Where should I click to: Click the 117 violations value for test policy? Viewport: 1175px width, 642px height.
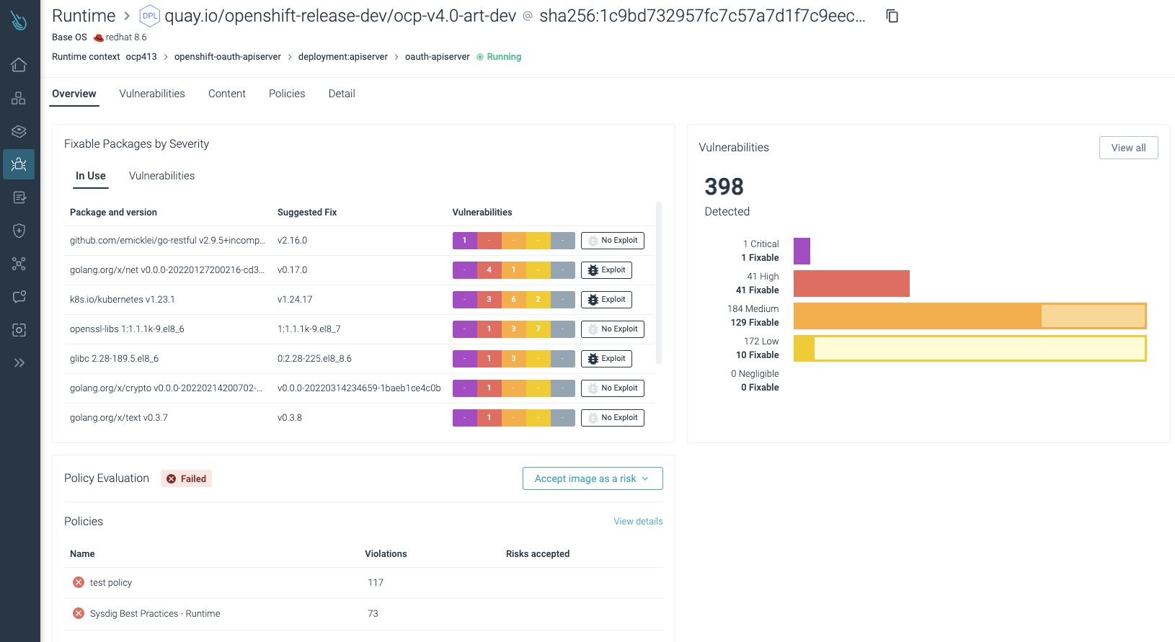pyautogui.click(x=376, y=583)
